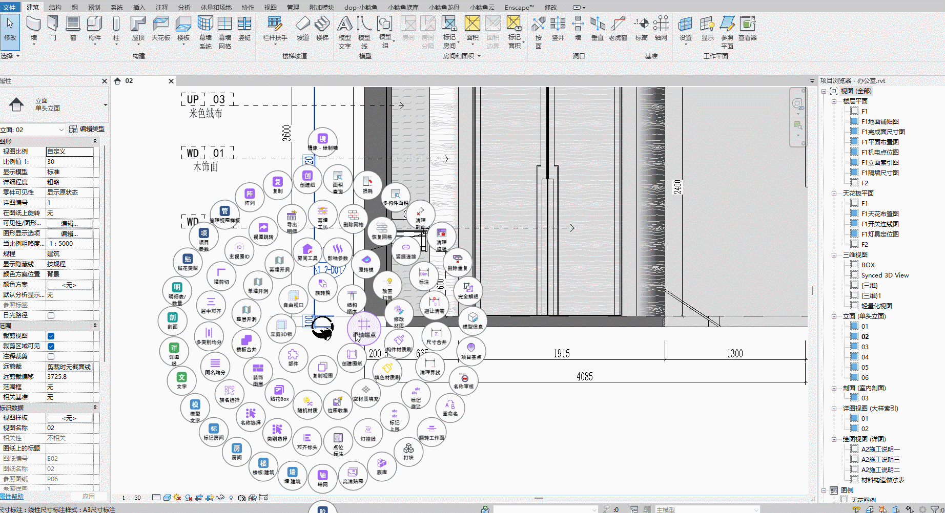The image size is (945, 513).
Task: Switch to the 注释 ribbon tab
Action: (x=162, y=7)
